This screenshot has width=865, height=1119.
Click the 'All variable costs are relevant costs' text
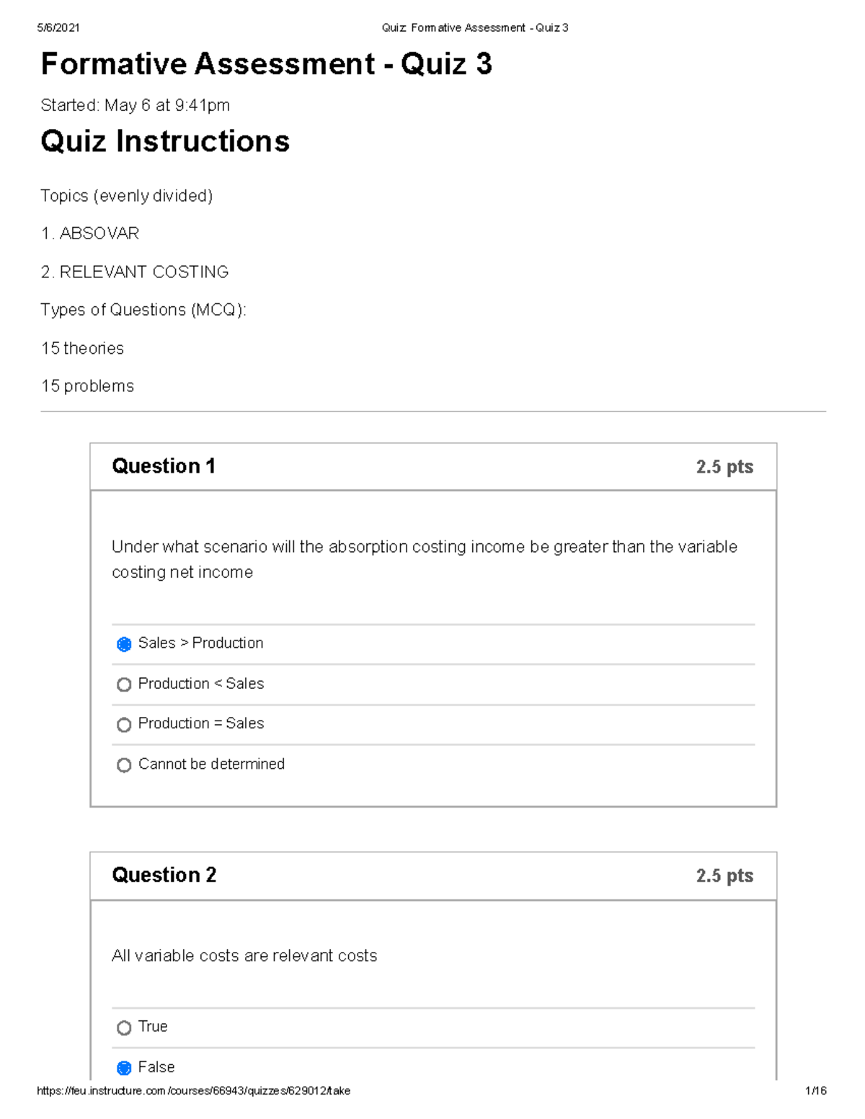tap(244, 955)
